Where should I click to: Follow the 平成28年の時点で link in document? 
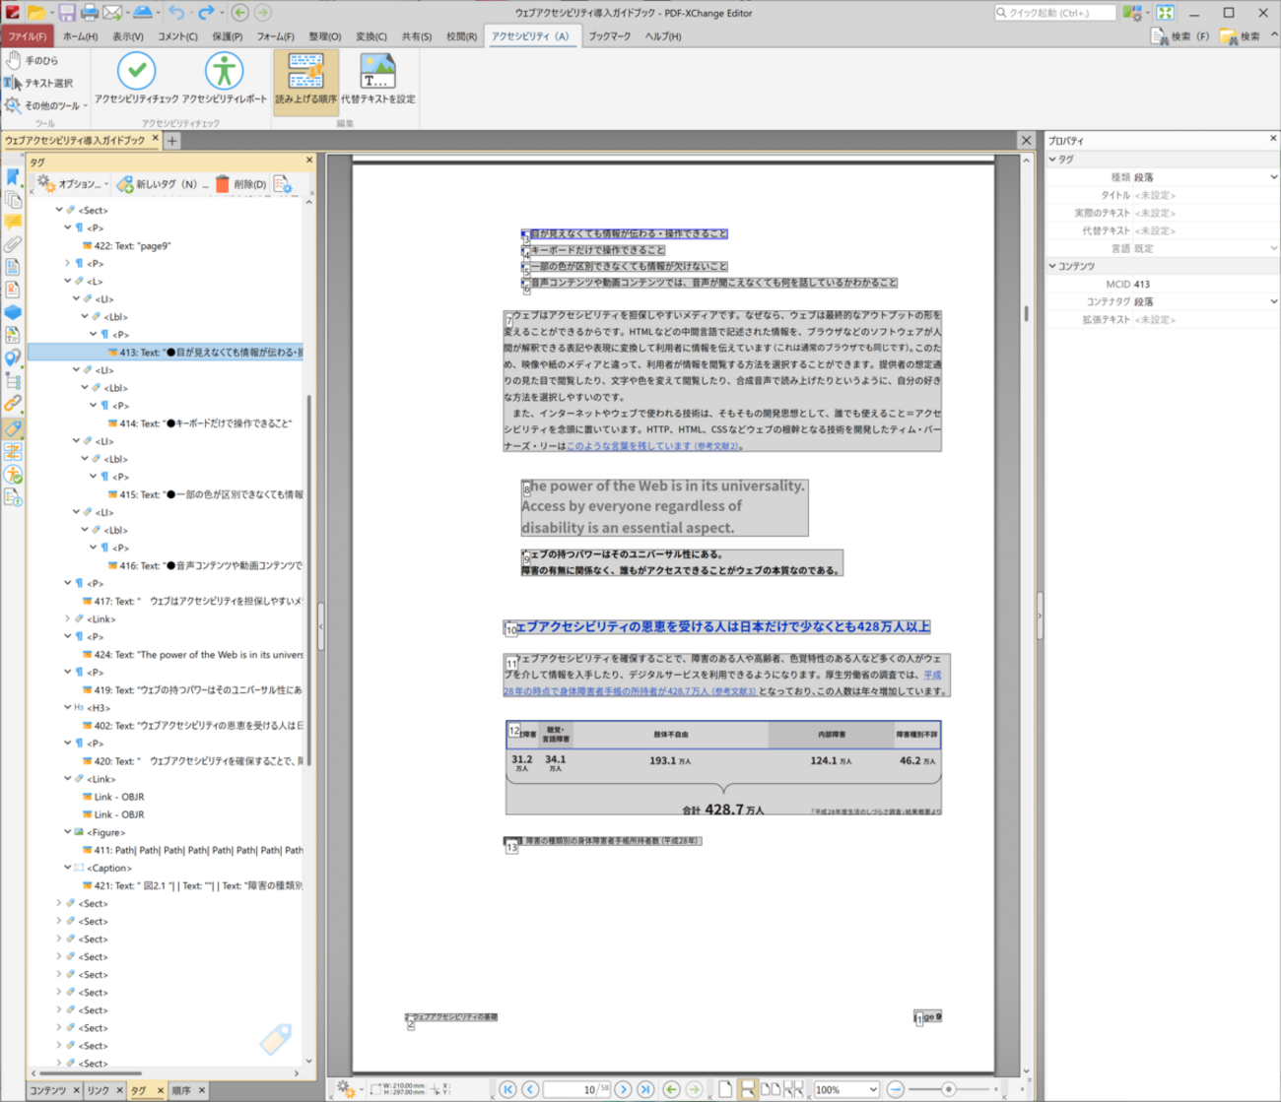722,683
